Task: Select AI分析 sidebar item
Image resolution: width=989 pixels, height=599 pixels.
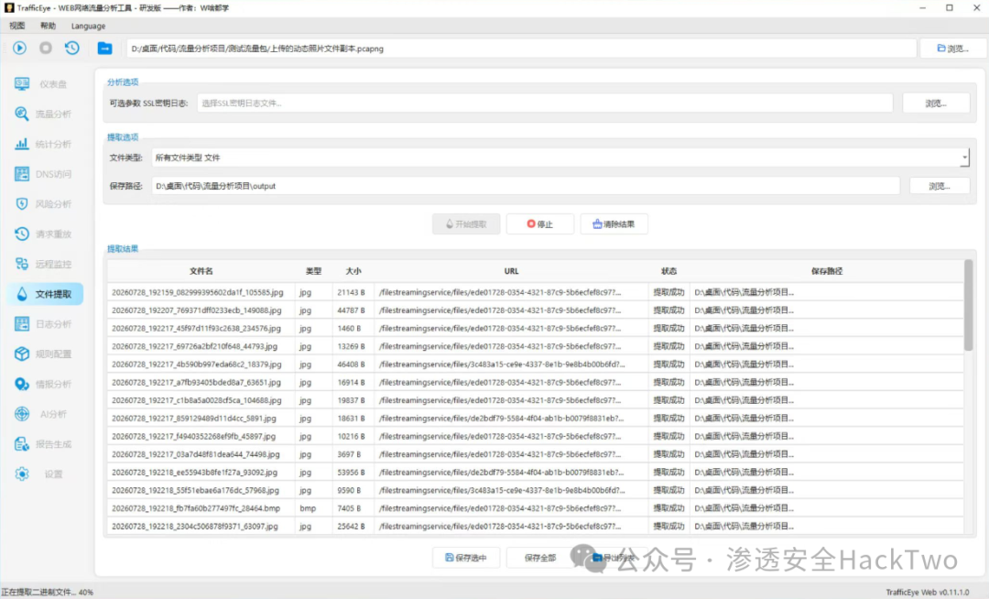Action: 45,414
